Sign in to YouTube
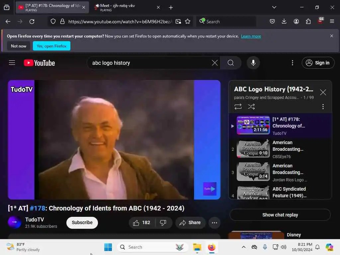Screen dimensions: 340x255 318,63
